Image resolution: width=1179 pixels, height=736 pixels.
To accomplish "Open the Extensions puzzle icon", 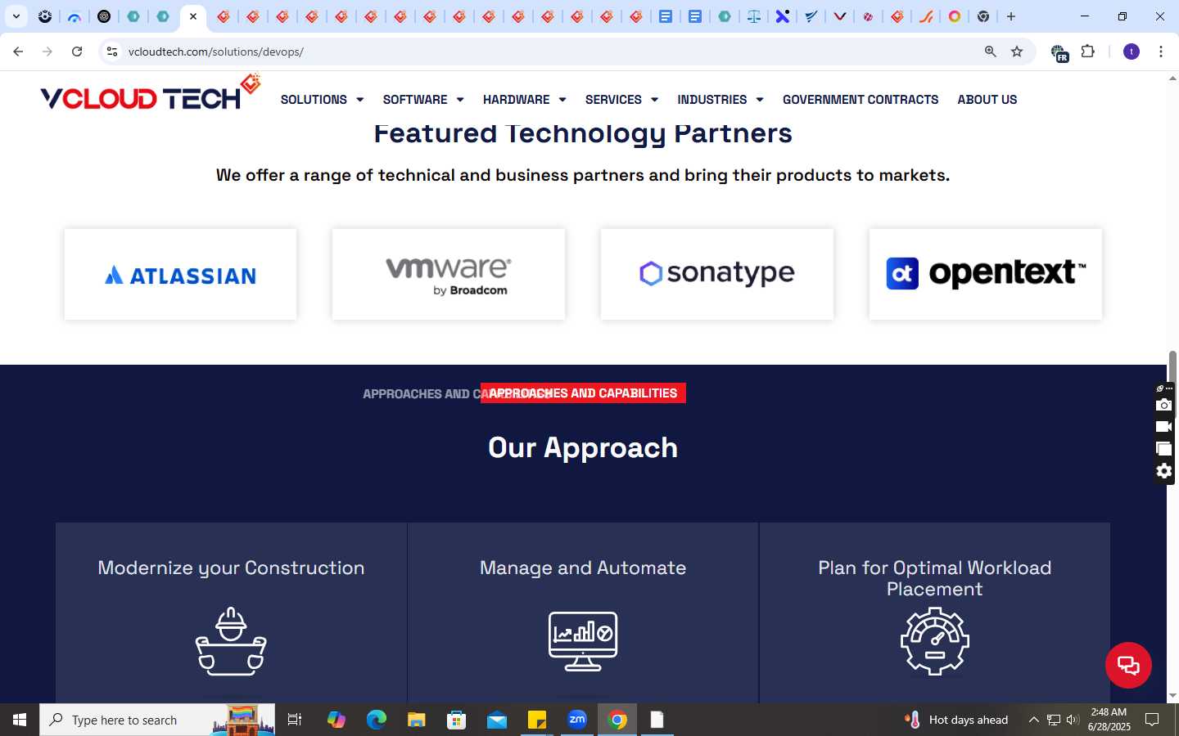I will pos(1088,52).
